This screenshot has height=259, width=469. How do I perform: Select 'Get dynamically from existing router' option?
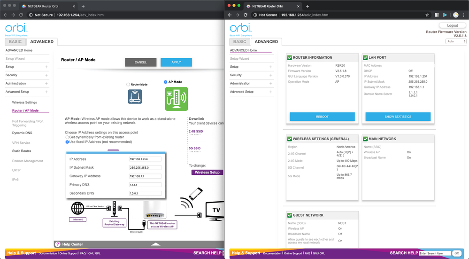coord(67,137)
